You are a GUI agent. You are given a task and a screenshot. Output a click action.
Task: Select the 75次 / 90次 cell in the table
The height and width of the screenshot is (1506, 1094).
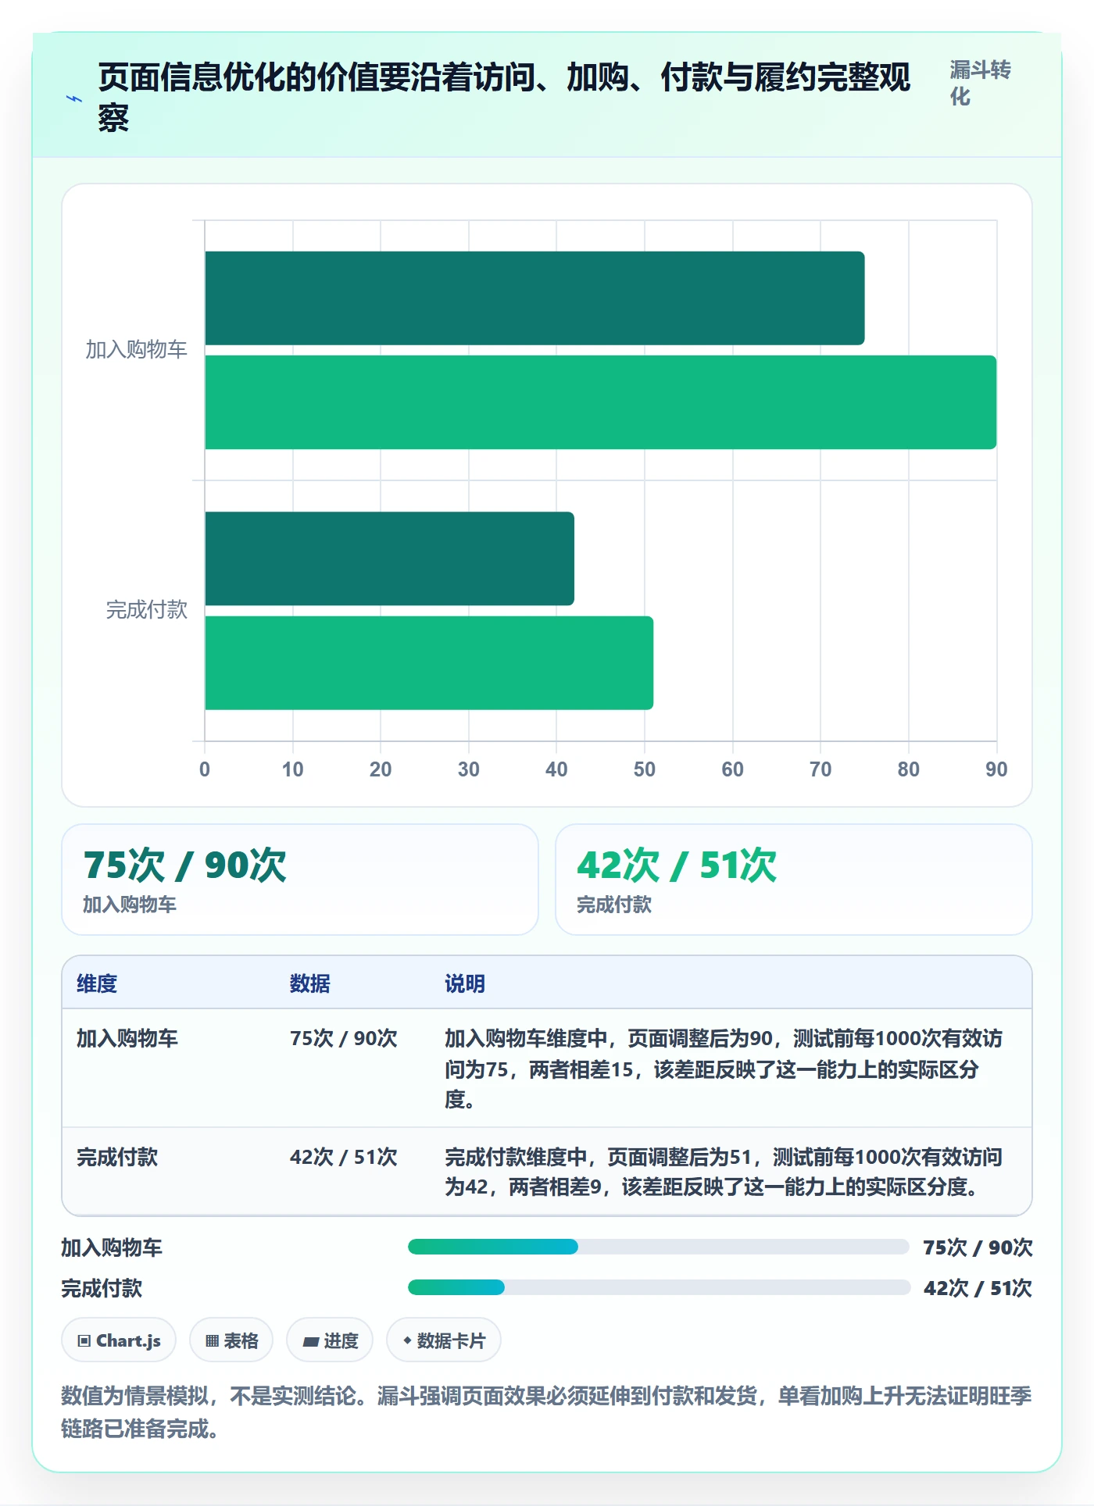tap(344, 1038)
